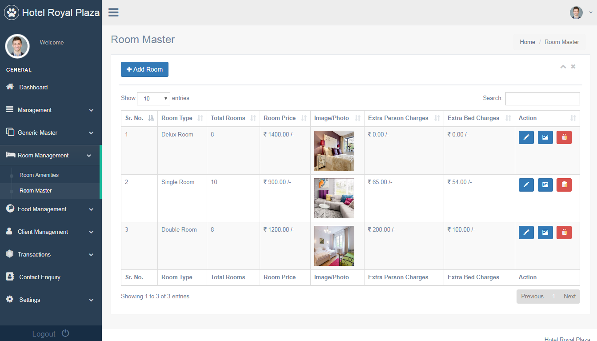
Task: Click the Single Room photo thumbnail
Action: pyautogui.click(x=334, y=198)
